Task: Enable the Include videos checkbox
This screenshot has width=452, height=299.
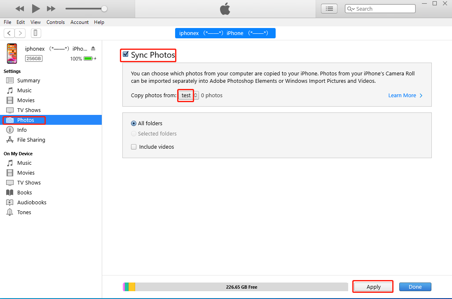Action: click(133, 147)
